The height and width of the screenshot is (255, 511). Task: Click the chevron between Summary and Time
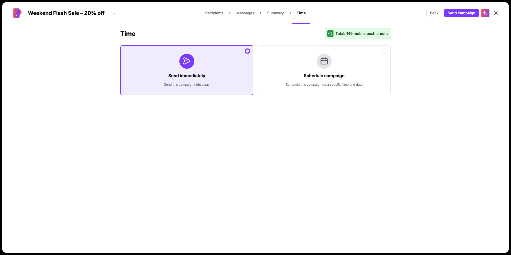coord(290,13)
